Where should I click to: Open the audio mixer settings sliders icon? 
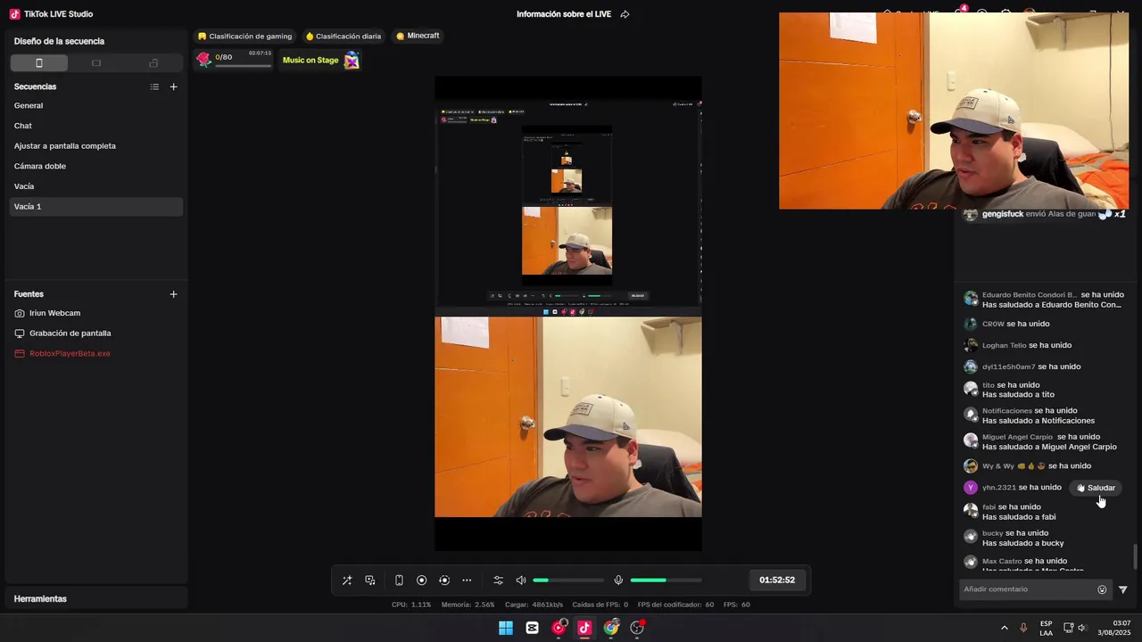tap(499, 580)
